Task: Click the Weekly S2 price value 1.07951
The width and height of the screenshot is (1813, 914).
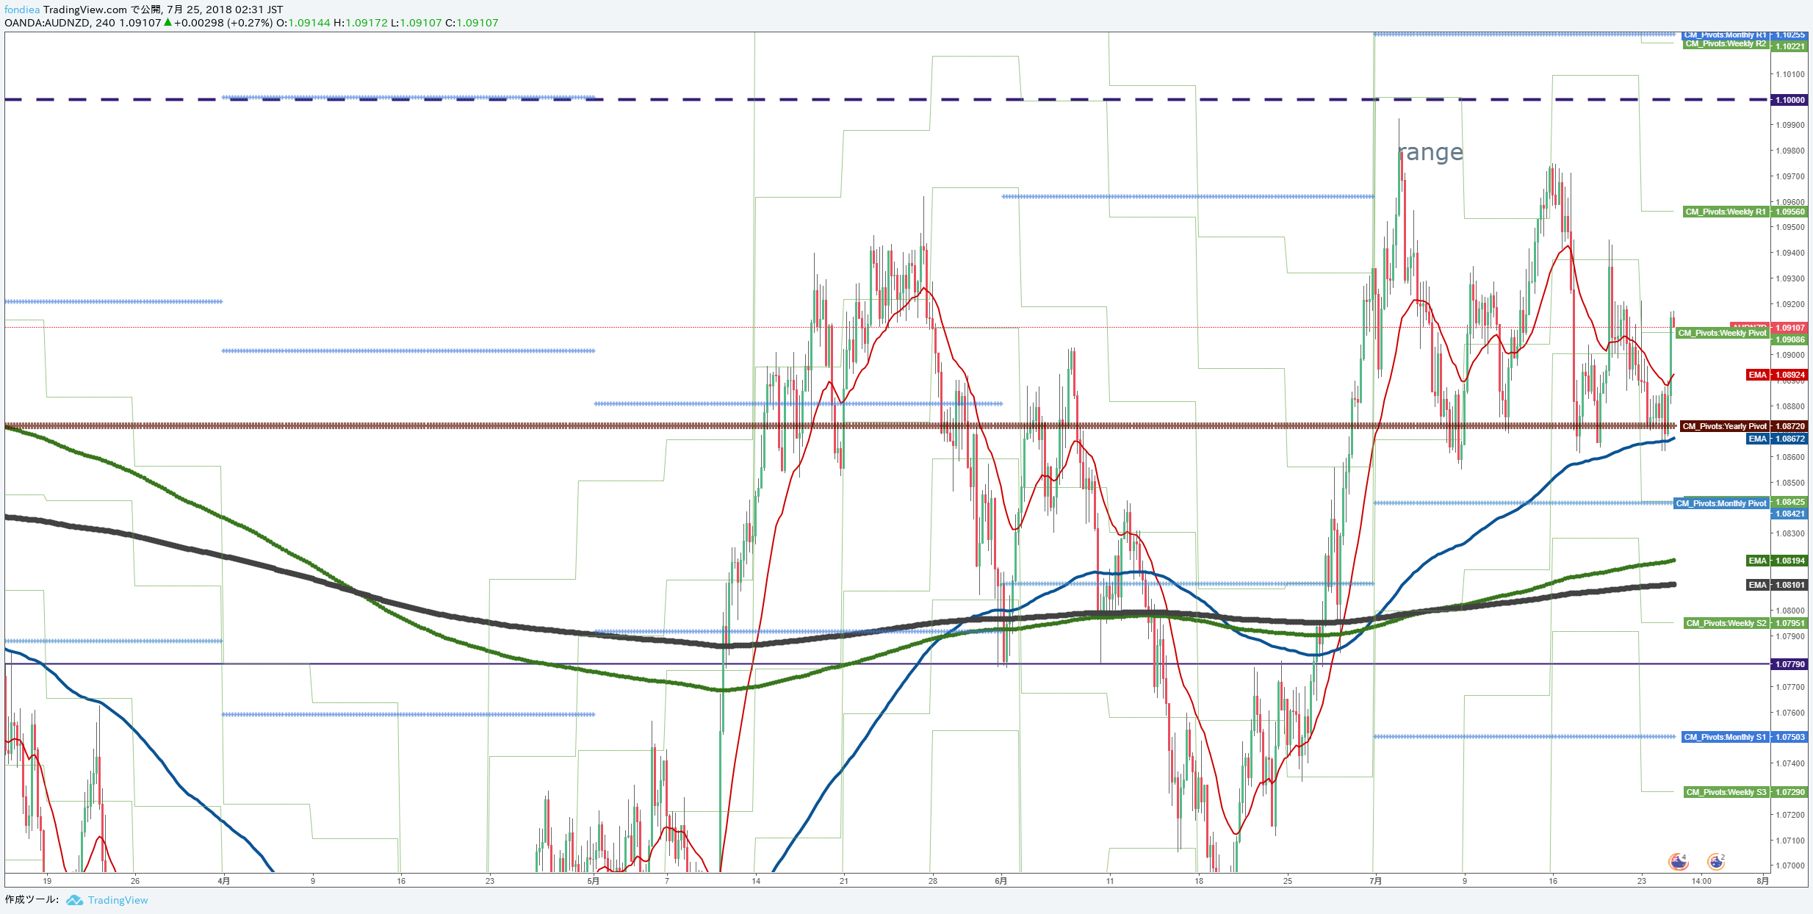Action: click(1789, 623)
